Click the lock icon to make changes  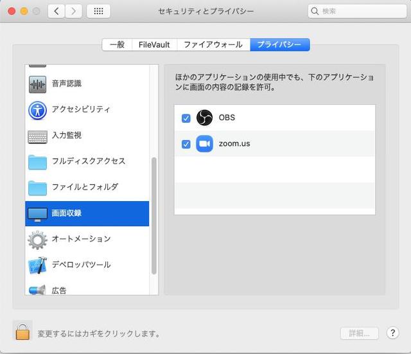tap(22, 332)
